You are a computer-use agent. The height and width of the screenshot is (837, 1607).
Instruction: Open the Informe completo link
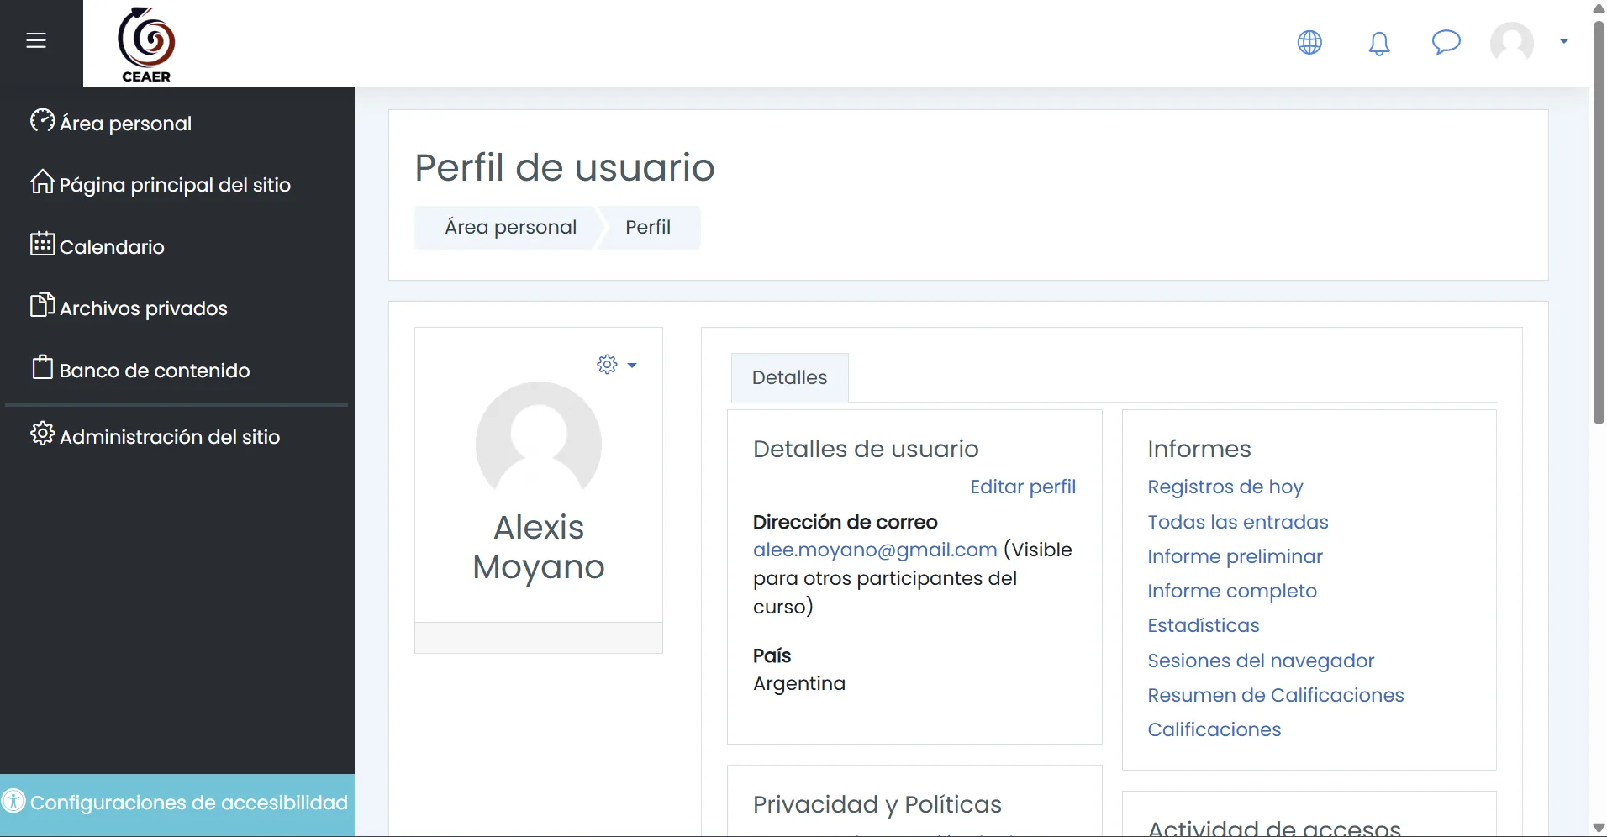click(1232, 591)
